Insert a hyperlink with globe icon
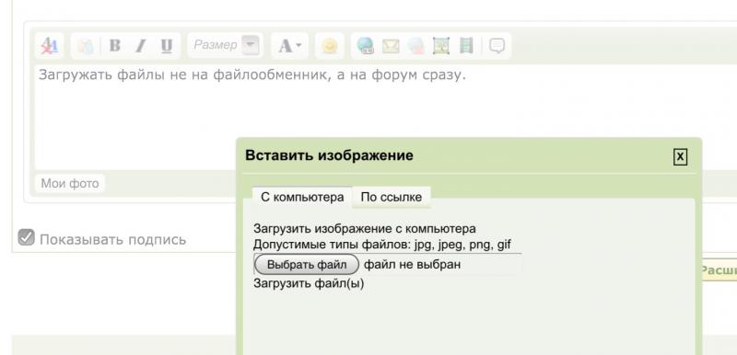The width and height of the screenshot is (737, 355). tap(365, 46)
